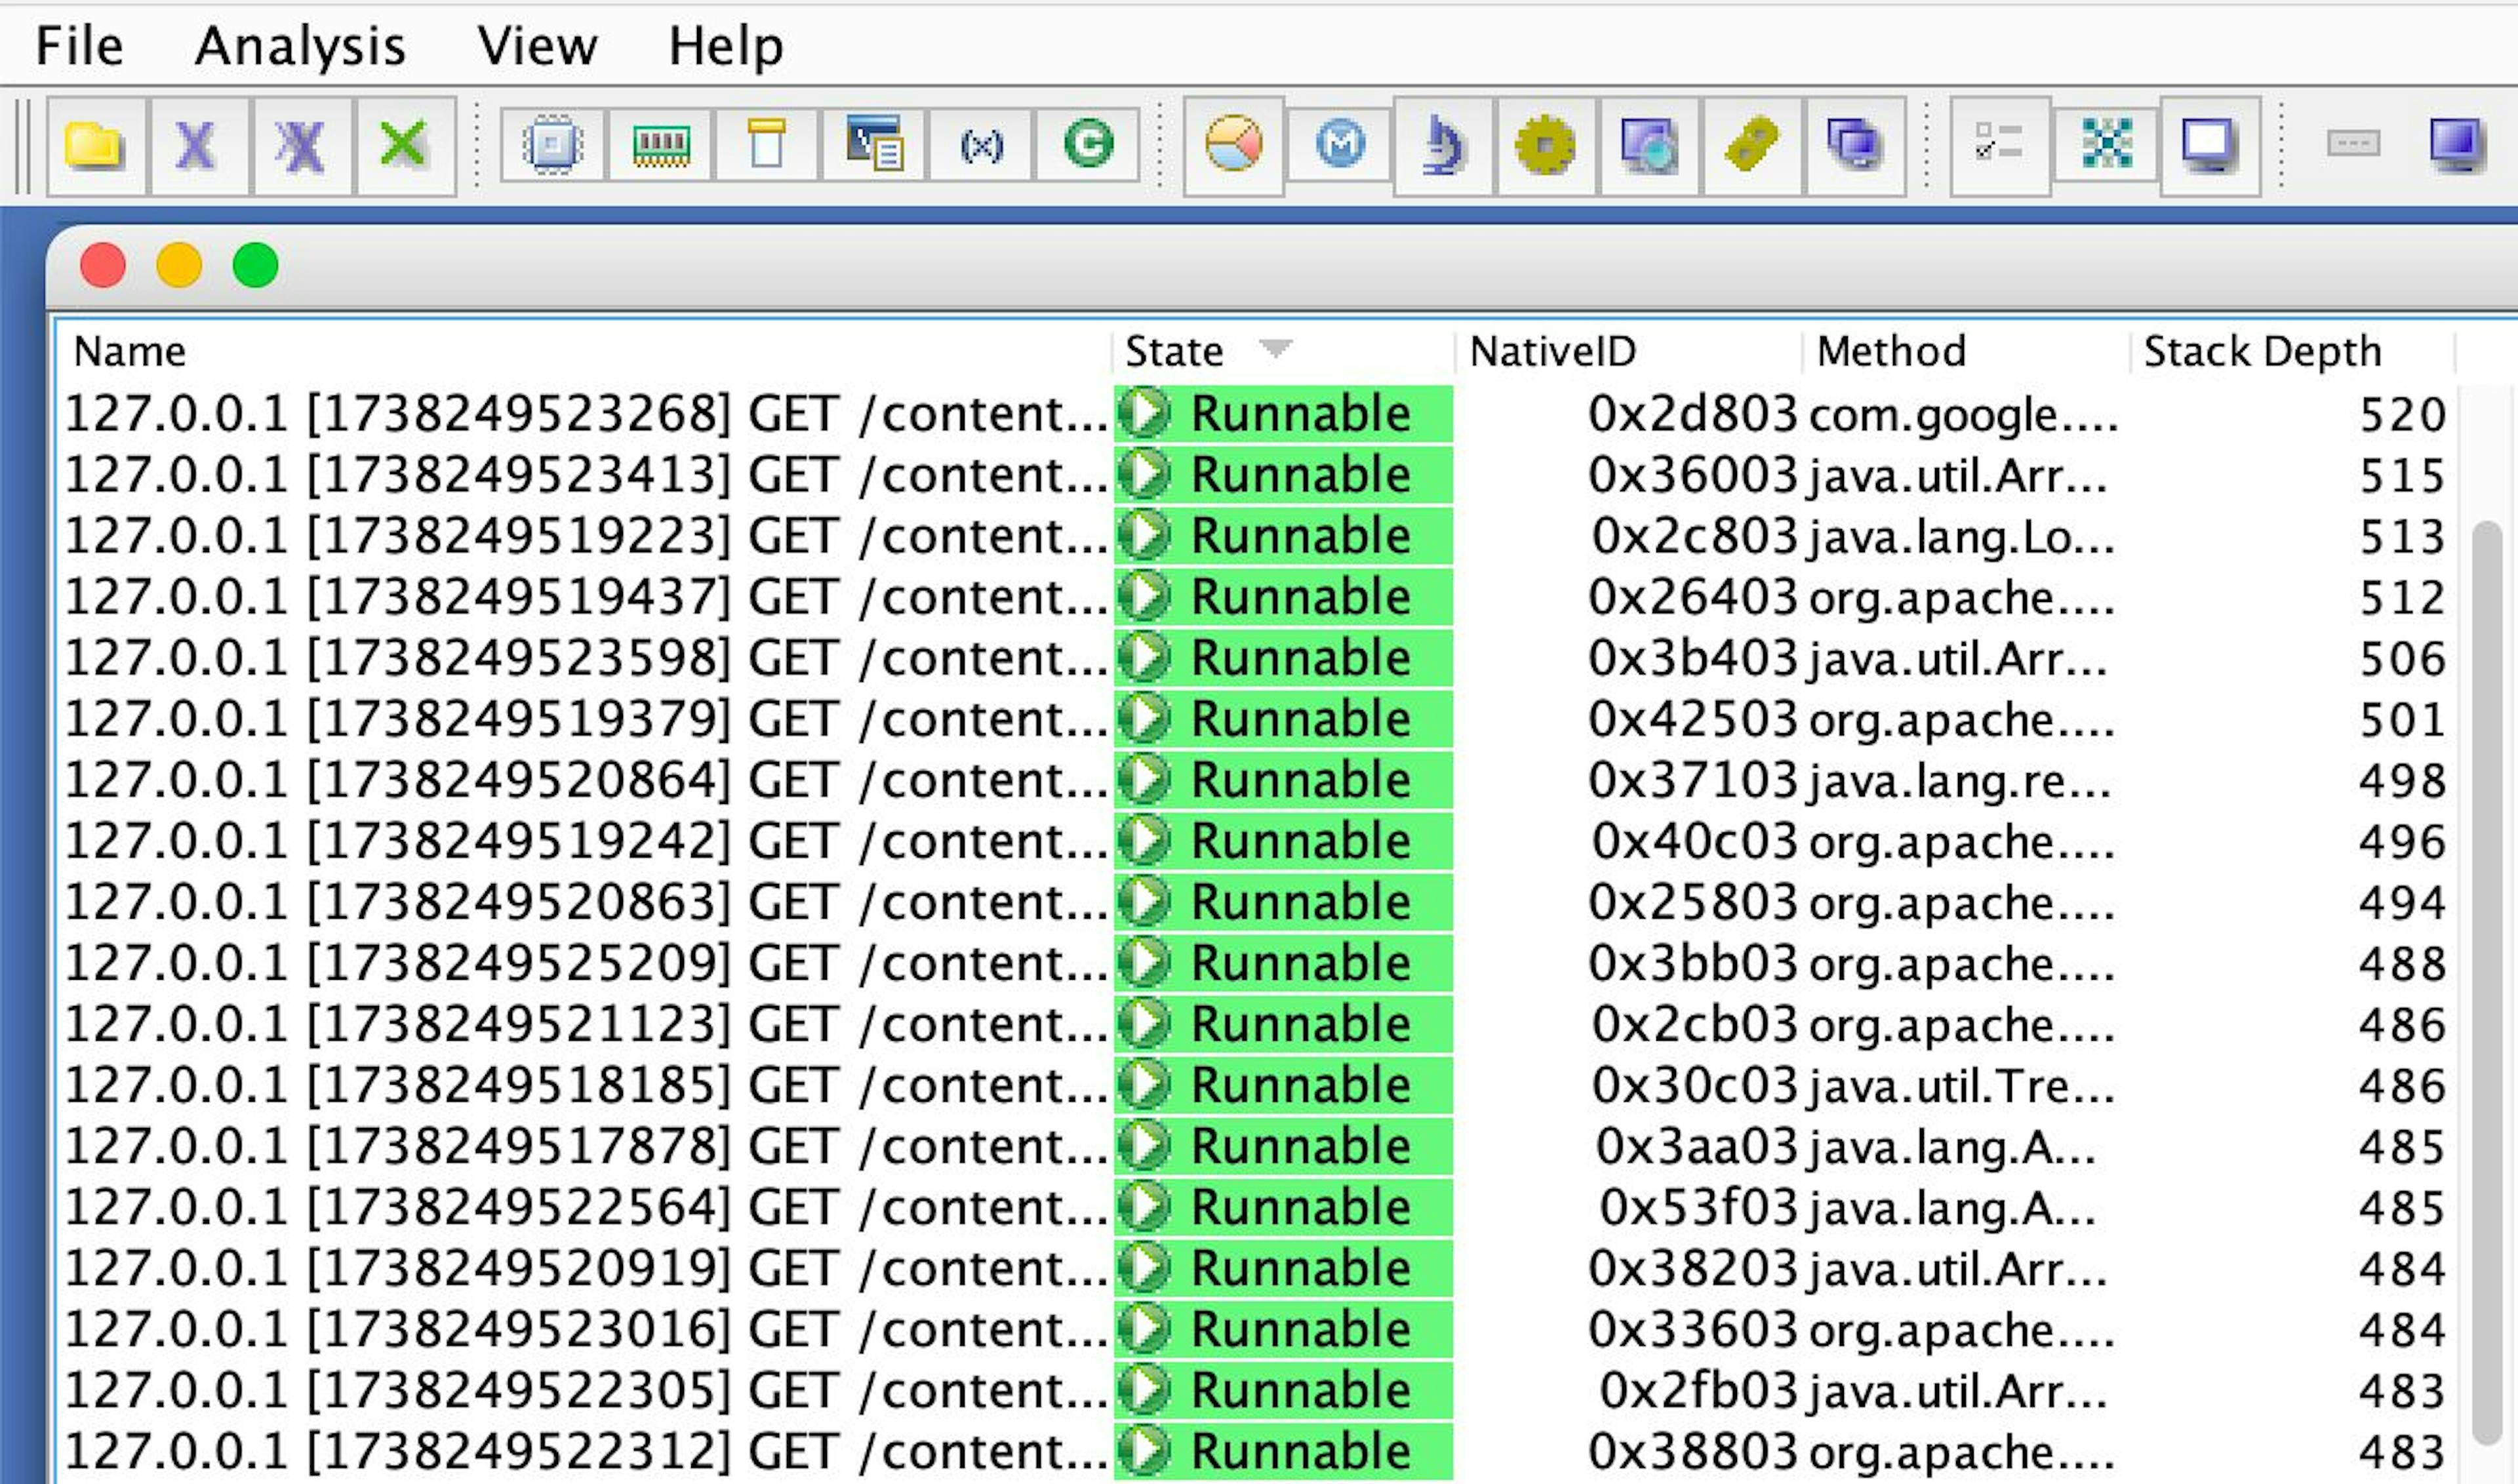Open the Analysis menu
Screen dimensions: 2518x1484
click(300, 45)
